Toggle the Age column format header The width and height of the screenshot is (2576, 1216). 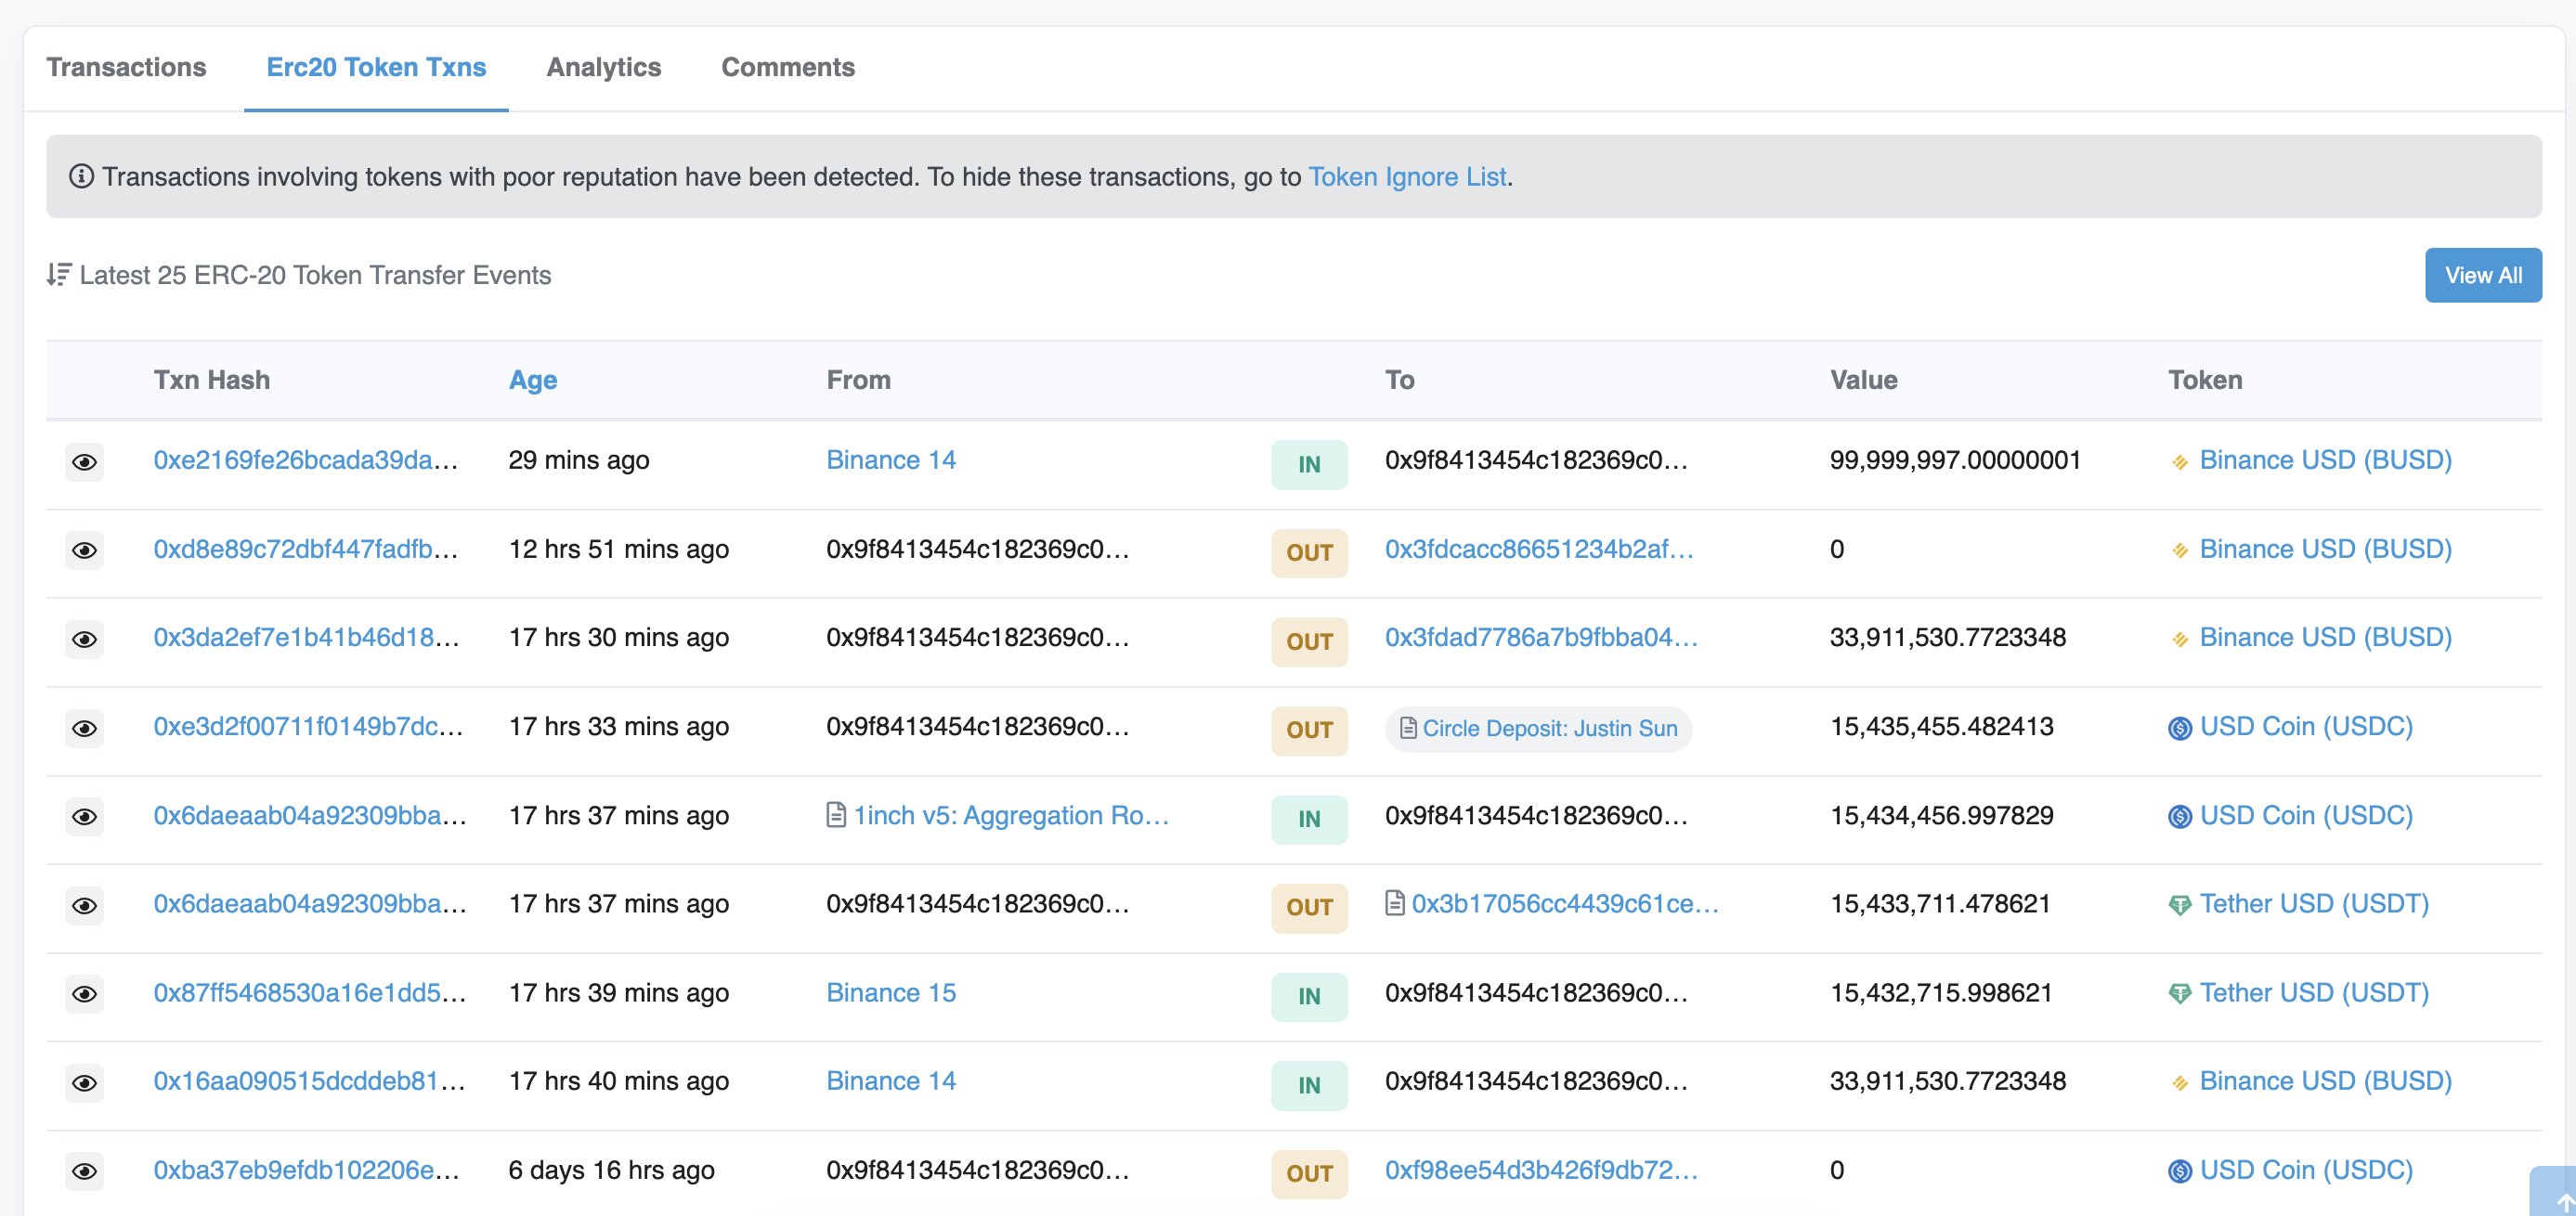pos(533,380)
